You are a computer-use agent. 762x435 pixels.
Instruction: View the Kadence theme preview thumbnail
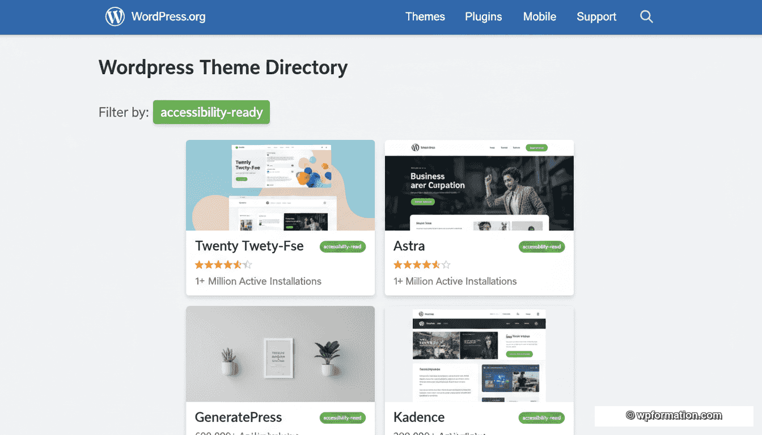click(479, 354)
